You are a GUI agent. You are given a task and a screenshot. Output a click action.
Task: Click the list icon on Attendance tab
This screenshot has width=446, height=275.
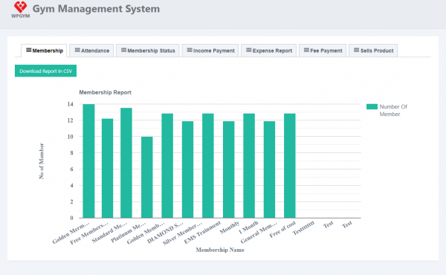click(x=77, y=51)
